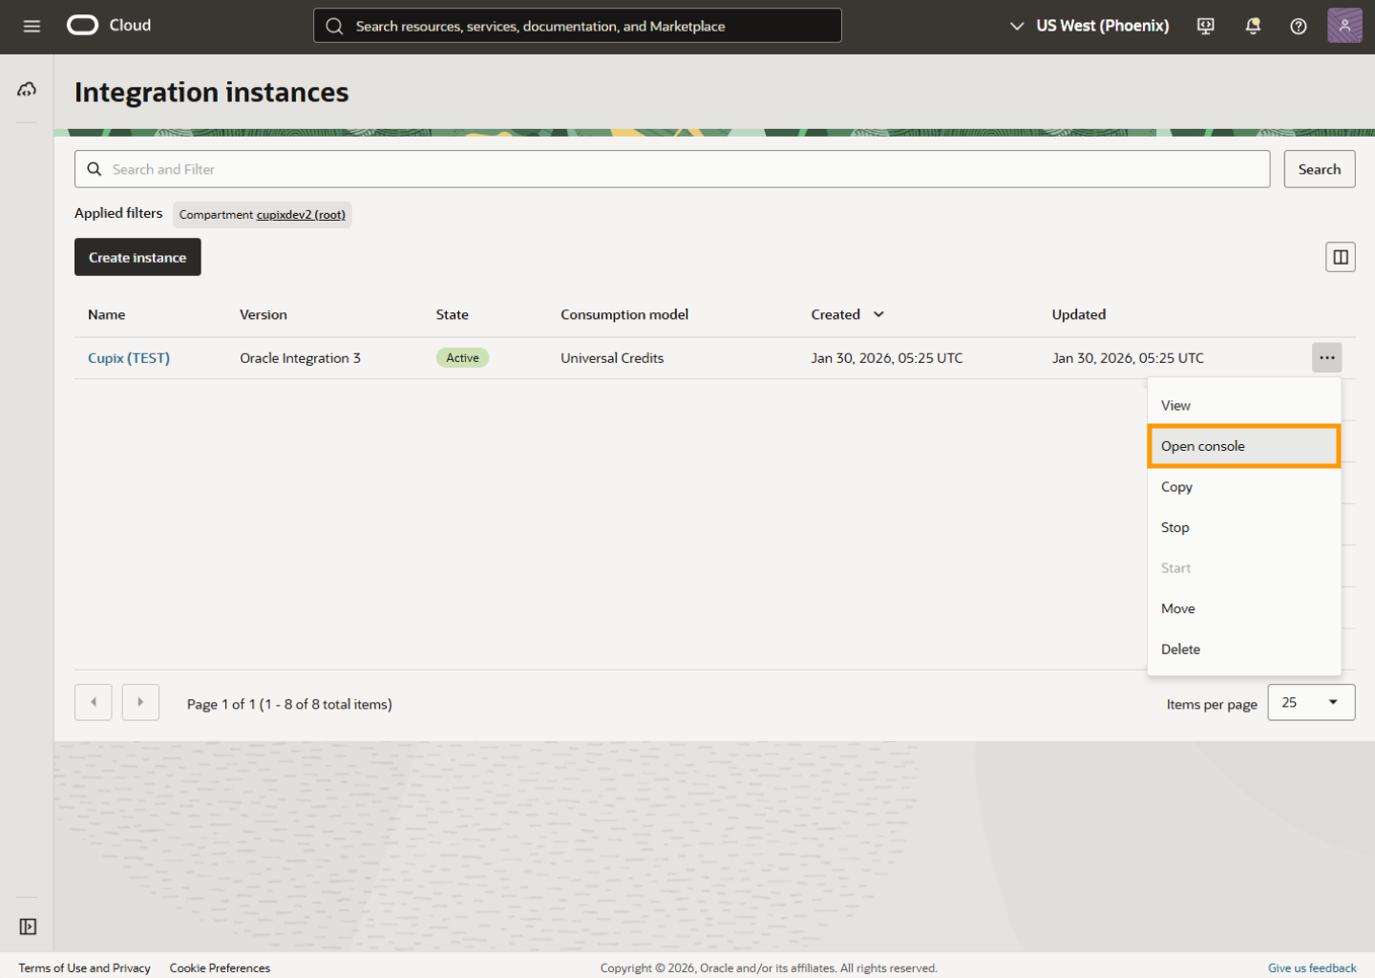Screen dimensions: 1375x978
Task: Choose Copy from the actions menu
Action: point(1244,487)
